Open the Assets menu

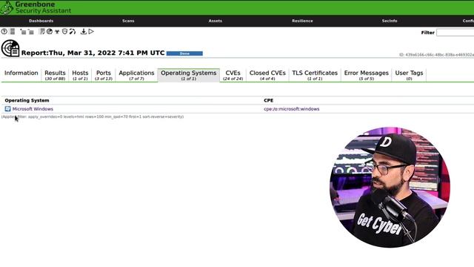click(216, 21)
